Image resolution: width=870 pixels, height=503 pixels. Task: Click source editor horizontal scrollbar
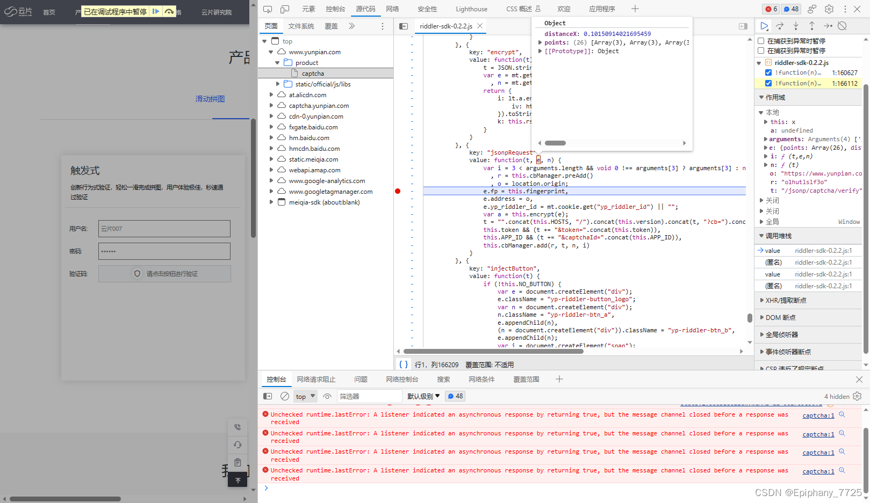click(493, 352)
